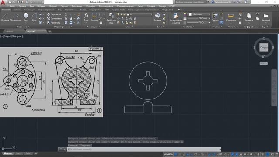The image size is (279, 157).
Task: Switch to the Вставка ribbon tab
Action: pos(17,10)
